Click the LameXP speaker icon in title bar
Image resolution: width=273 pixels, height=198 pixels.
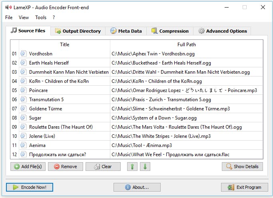8,7
